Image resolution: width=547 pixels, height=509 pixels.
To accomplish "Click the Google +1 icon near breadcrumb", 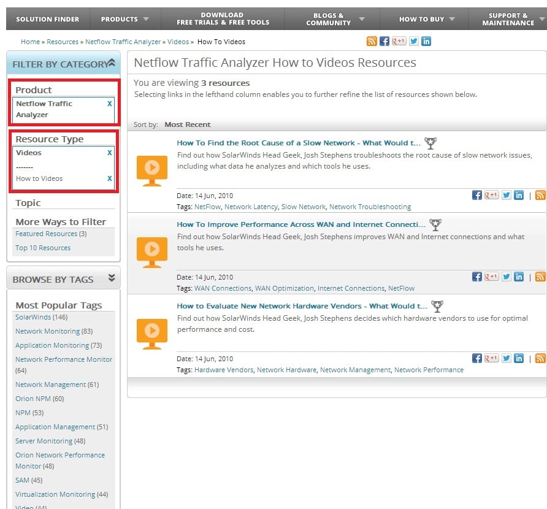I will click(x=399, y=41).
